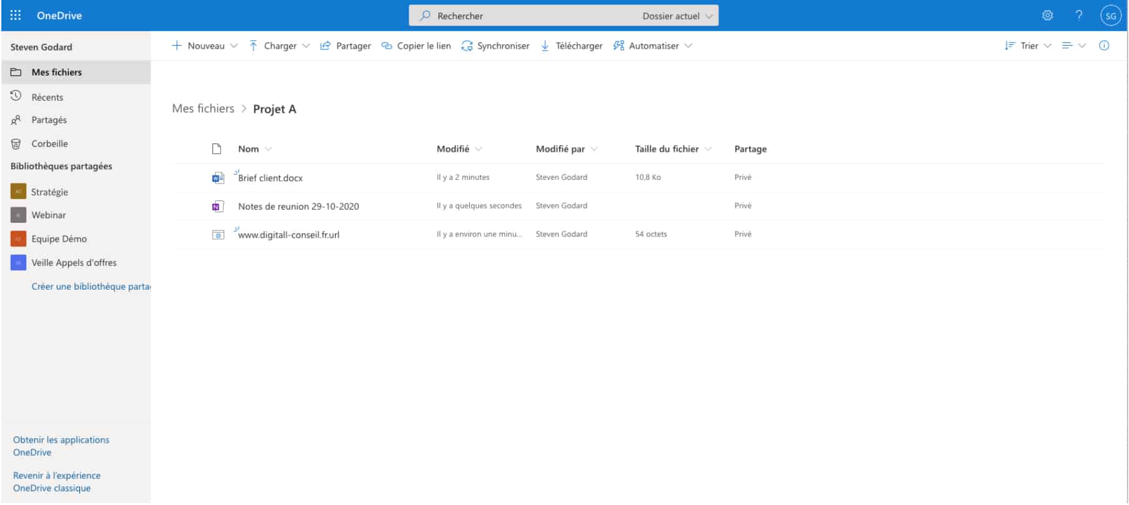Screen dimensions: 1129x505
Task: Expand the Trier sort dropdown
Action: [x=1028, y=46]
